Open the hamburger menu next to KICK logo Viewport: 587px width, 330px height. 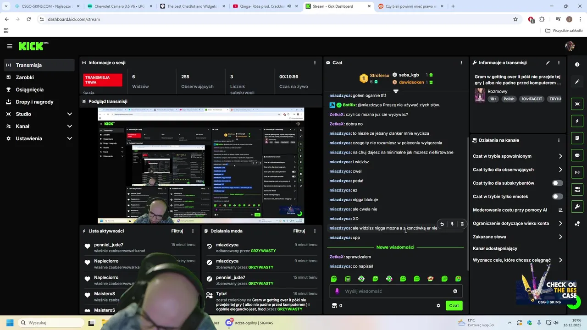click(10, 46)
